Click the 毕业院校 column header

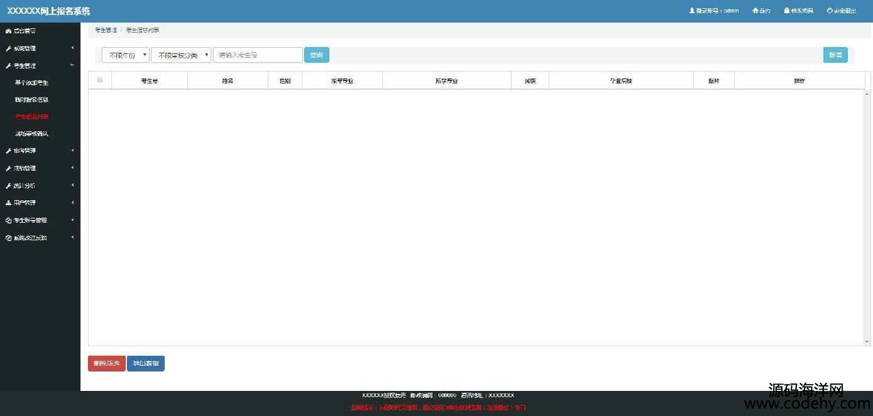point(621,81)
